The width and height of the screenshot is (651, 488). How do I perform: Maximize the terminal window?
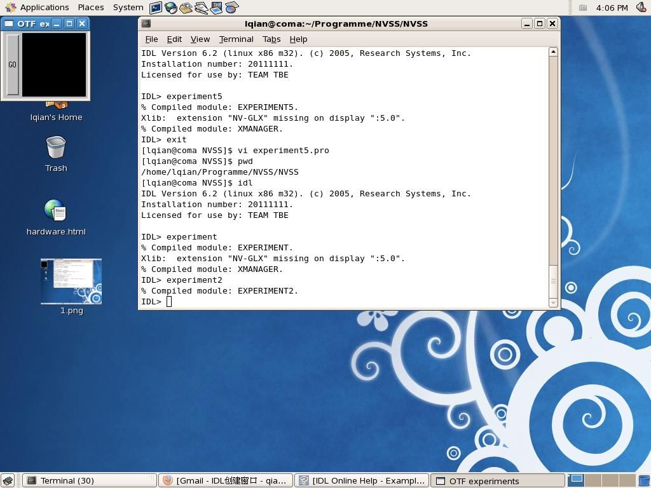(540, 24)
